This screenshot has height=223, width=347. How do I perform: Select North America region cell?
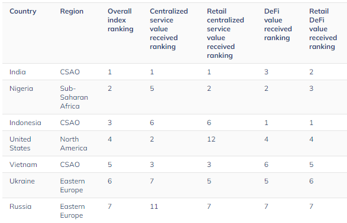73,144
